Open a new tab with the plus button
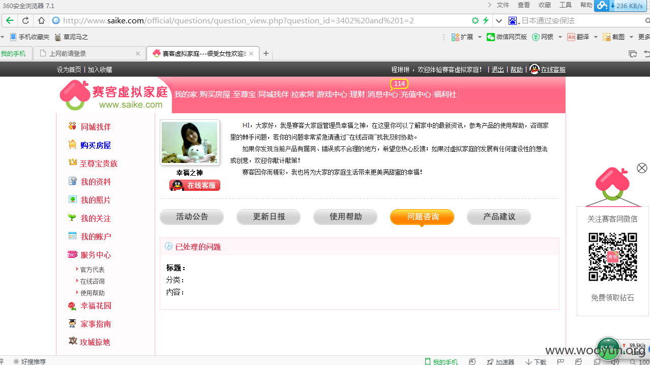Image resolution: width=650 pixels, height=365 pixels. point(265,53)
